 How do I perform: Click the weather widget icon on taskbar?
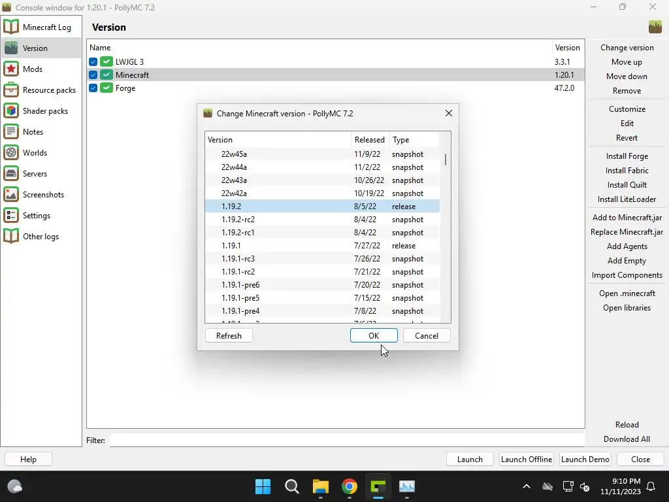point(15,486)
